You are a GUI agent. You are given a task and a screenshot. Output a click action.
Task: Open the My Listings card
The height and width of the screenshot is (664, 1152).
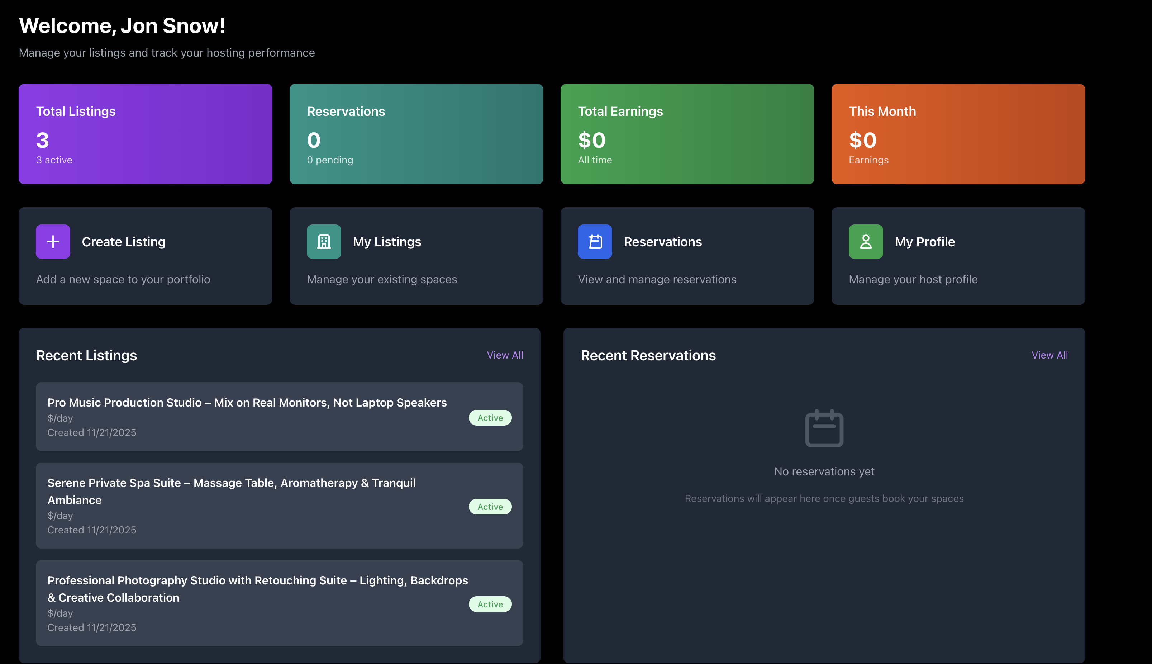click(x=416, y=256)
